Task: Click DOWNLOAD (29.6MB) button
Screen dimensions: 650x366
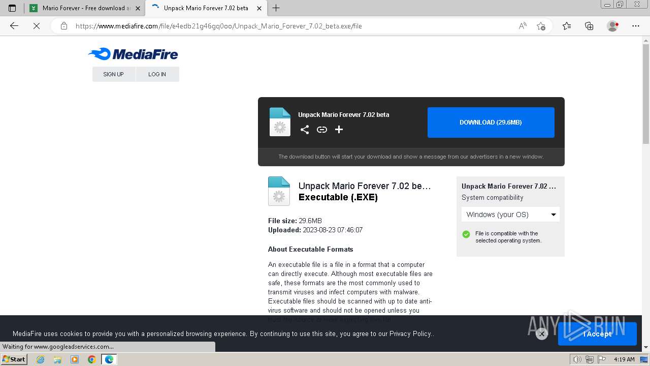Action: [x=491, y=123]
